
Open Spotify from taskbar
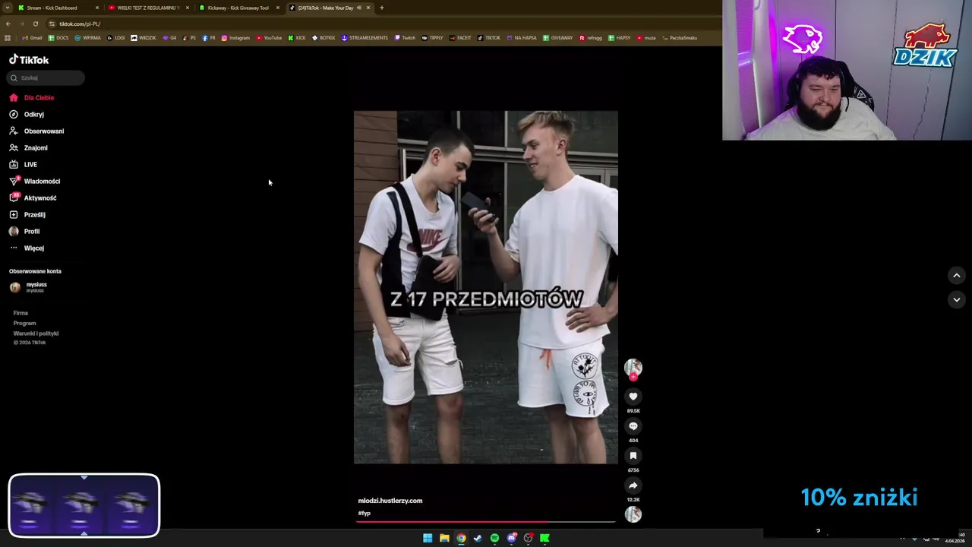(494, 538)
